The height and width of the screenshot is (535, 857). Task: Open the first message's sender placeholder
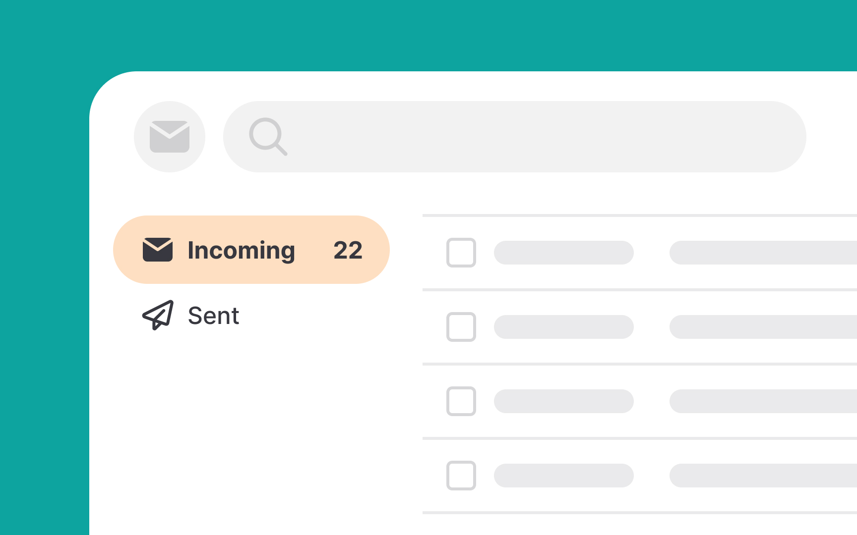[x=563, y=253]
